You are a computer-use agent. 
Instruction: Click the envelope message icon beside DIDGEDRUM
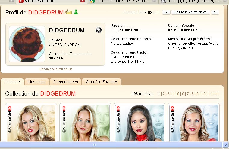(68, 12)
